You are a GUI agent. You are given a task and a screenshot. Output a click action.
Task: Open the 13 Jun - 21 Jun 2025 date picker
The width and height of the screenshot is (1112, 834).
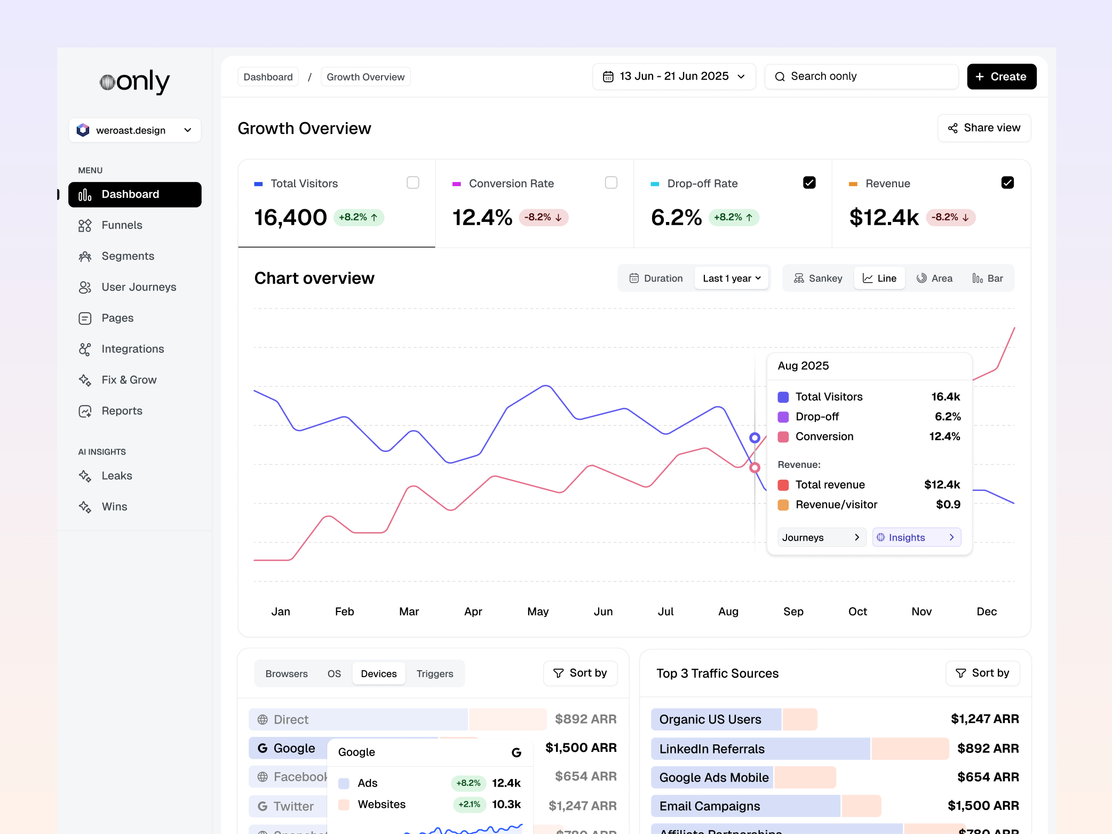click(674, 77)
